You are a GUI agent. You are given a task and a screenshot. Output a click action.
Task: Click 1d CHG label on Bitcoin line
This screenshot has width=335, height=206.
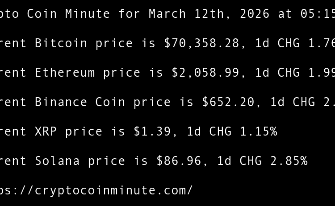click(278, 43)
